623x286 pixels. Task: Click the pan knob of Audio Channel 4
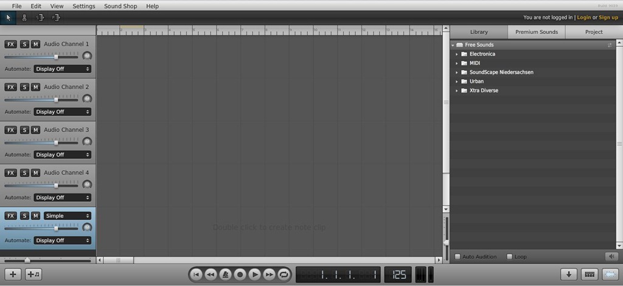pos(87,185)
